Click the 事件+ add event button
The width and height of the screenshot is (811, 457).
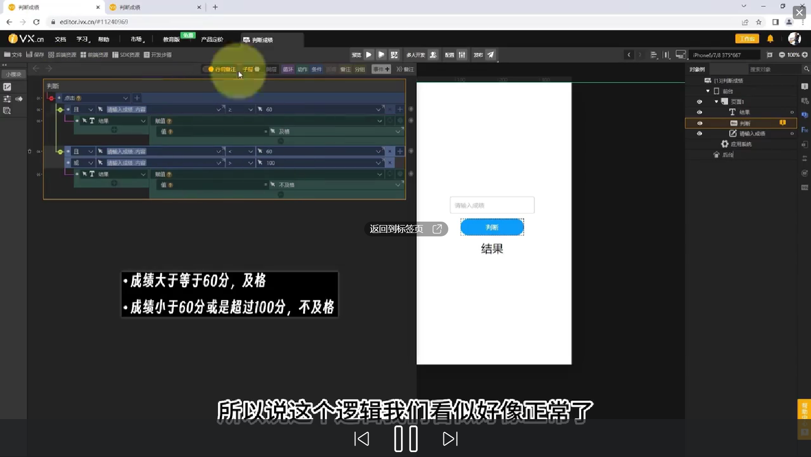coord(381,69)
